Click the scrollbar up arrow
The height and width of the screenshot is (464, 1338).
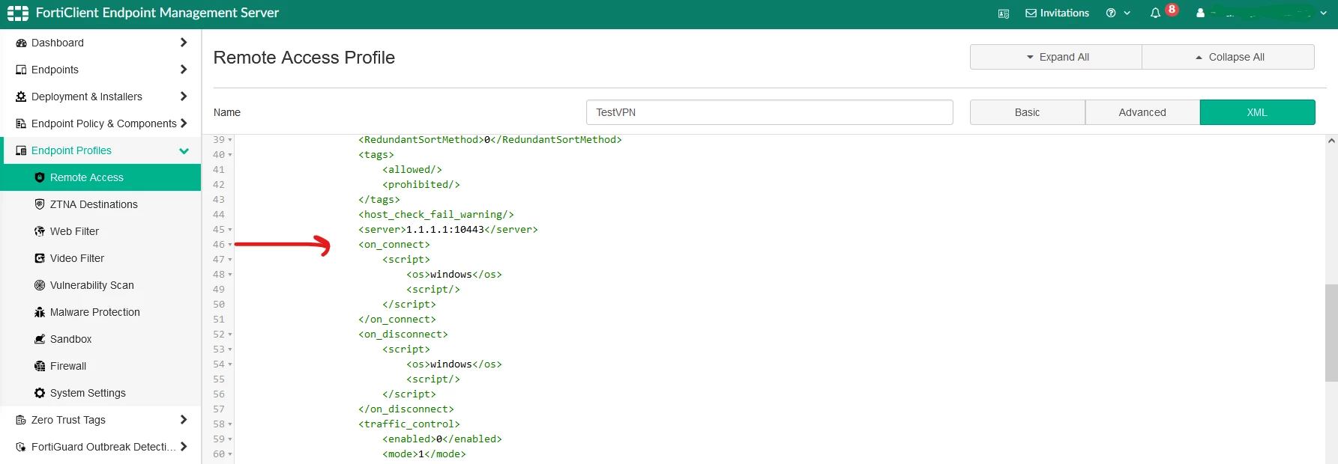[1331, 141]
